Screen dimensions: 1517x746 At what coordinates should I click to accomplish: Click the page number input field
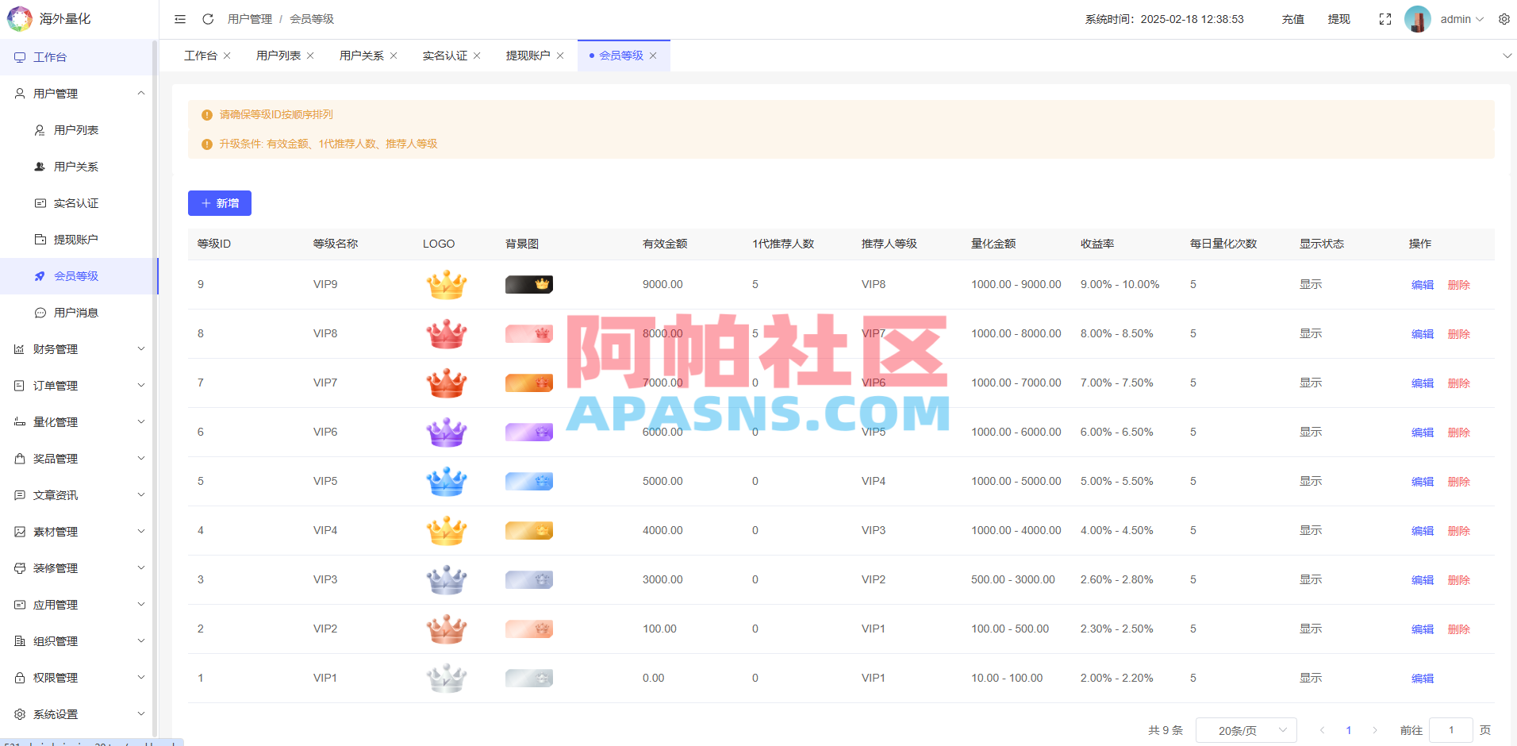(x=1451, y=729)
